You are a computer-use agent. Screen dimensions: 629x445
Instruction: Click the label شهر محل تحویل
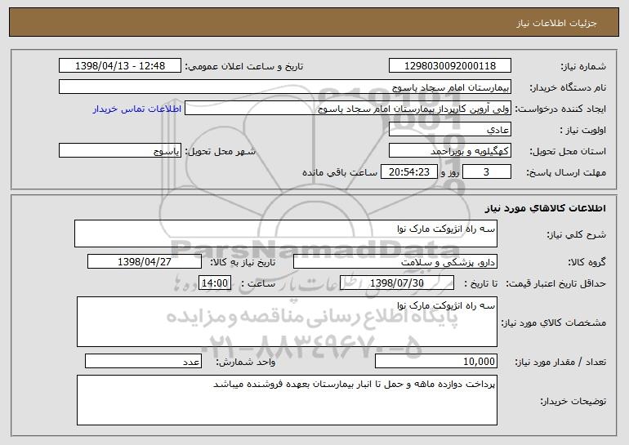220,152
